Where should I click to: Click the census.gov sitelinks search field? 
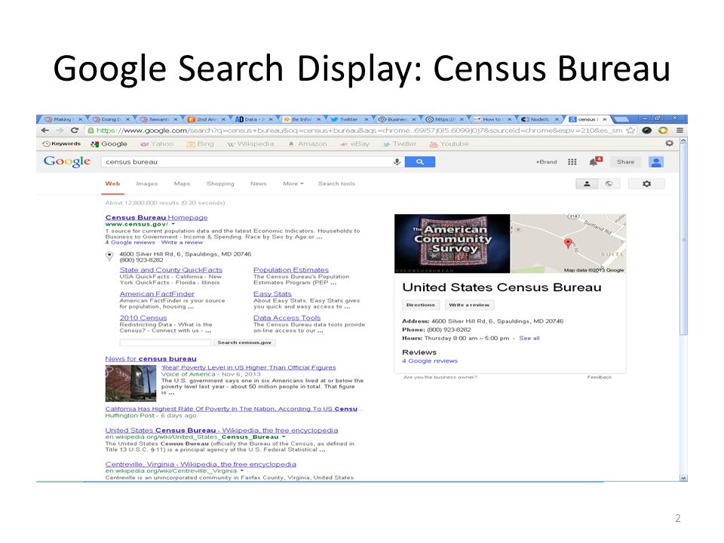[165, 342]
